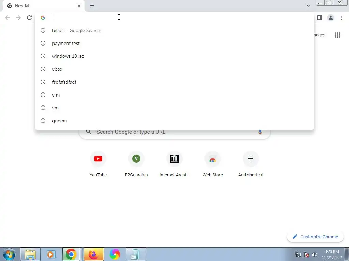Choose the vbox suggestion
Image resolution: width=349 pixels, height=261 pixels.
click(174, 69)
